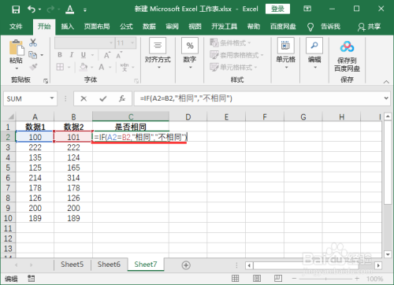This screenshot has height=285, width=394.
Task: Open the 百度网盘 tab
Action: point(283,26)
